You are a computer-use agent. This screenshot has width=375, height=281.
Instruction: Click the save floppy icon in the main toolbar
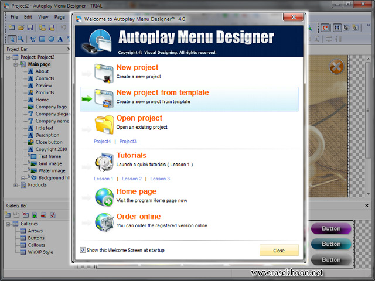[x=30, y=28]
